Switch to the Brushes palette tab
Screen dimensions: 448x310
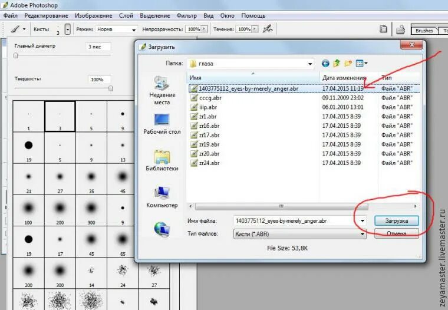424,30
